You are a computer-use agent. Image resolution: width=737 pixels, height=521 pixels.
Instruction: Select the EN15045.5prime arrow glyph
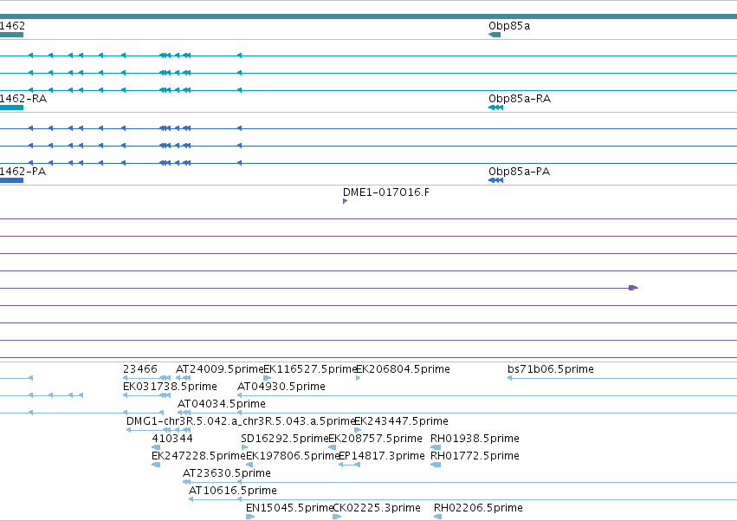[250, 517]
